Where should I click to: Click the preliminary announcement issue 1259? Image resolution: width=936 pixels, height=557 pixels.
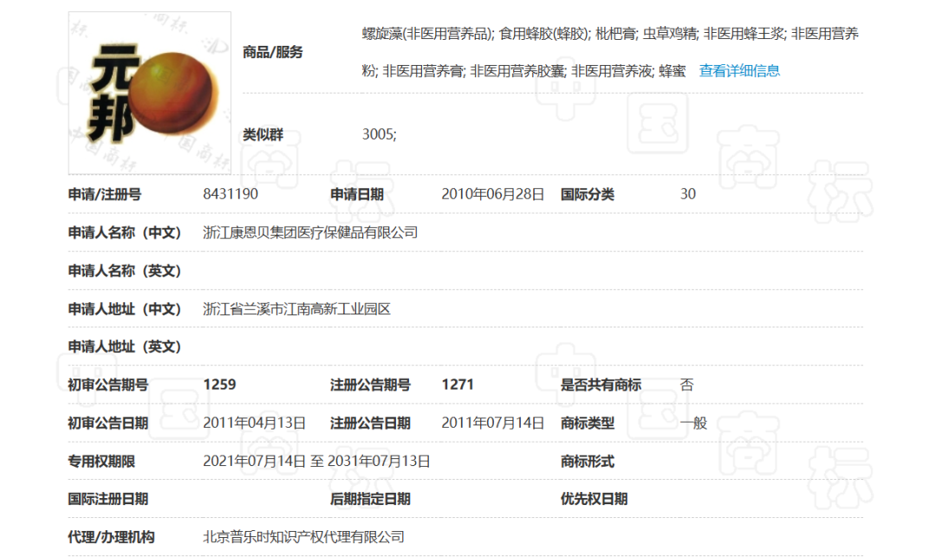(219, 385)
